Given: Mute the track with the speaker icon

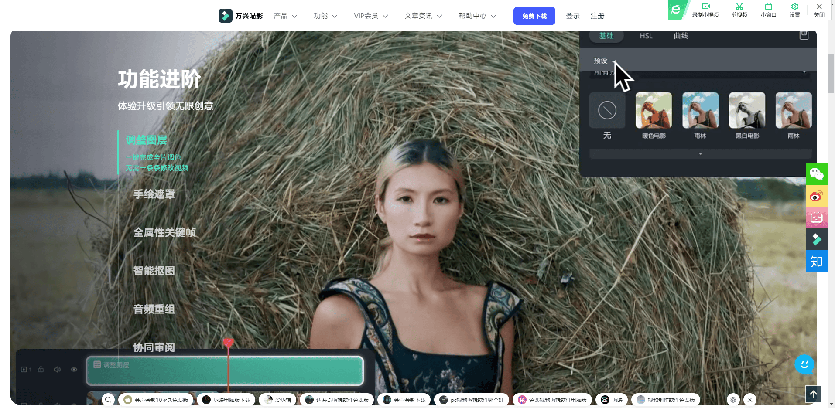Looking at the screenshot, I should point(57,369).
